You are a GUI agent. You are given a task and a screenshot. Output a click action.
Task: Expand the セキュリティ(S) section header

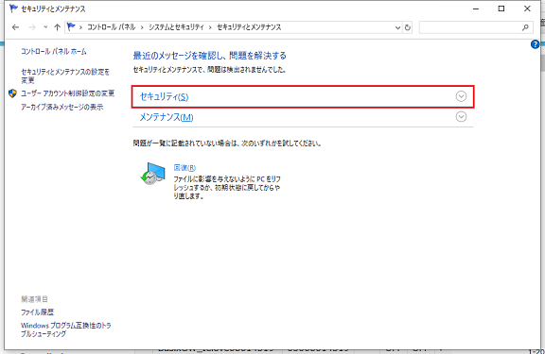click(x=303, y=96)
